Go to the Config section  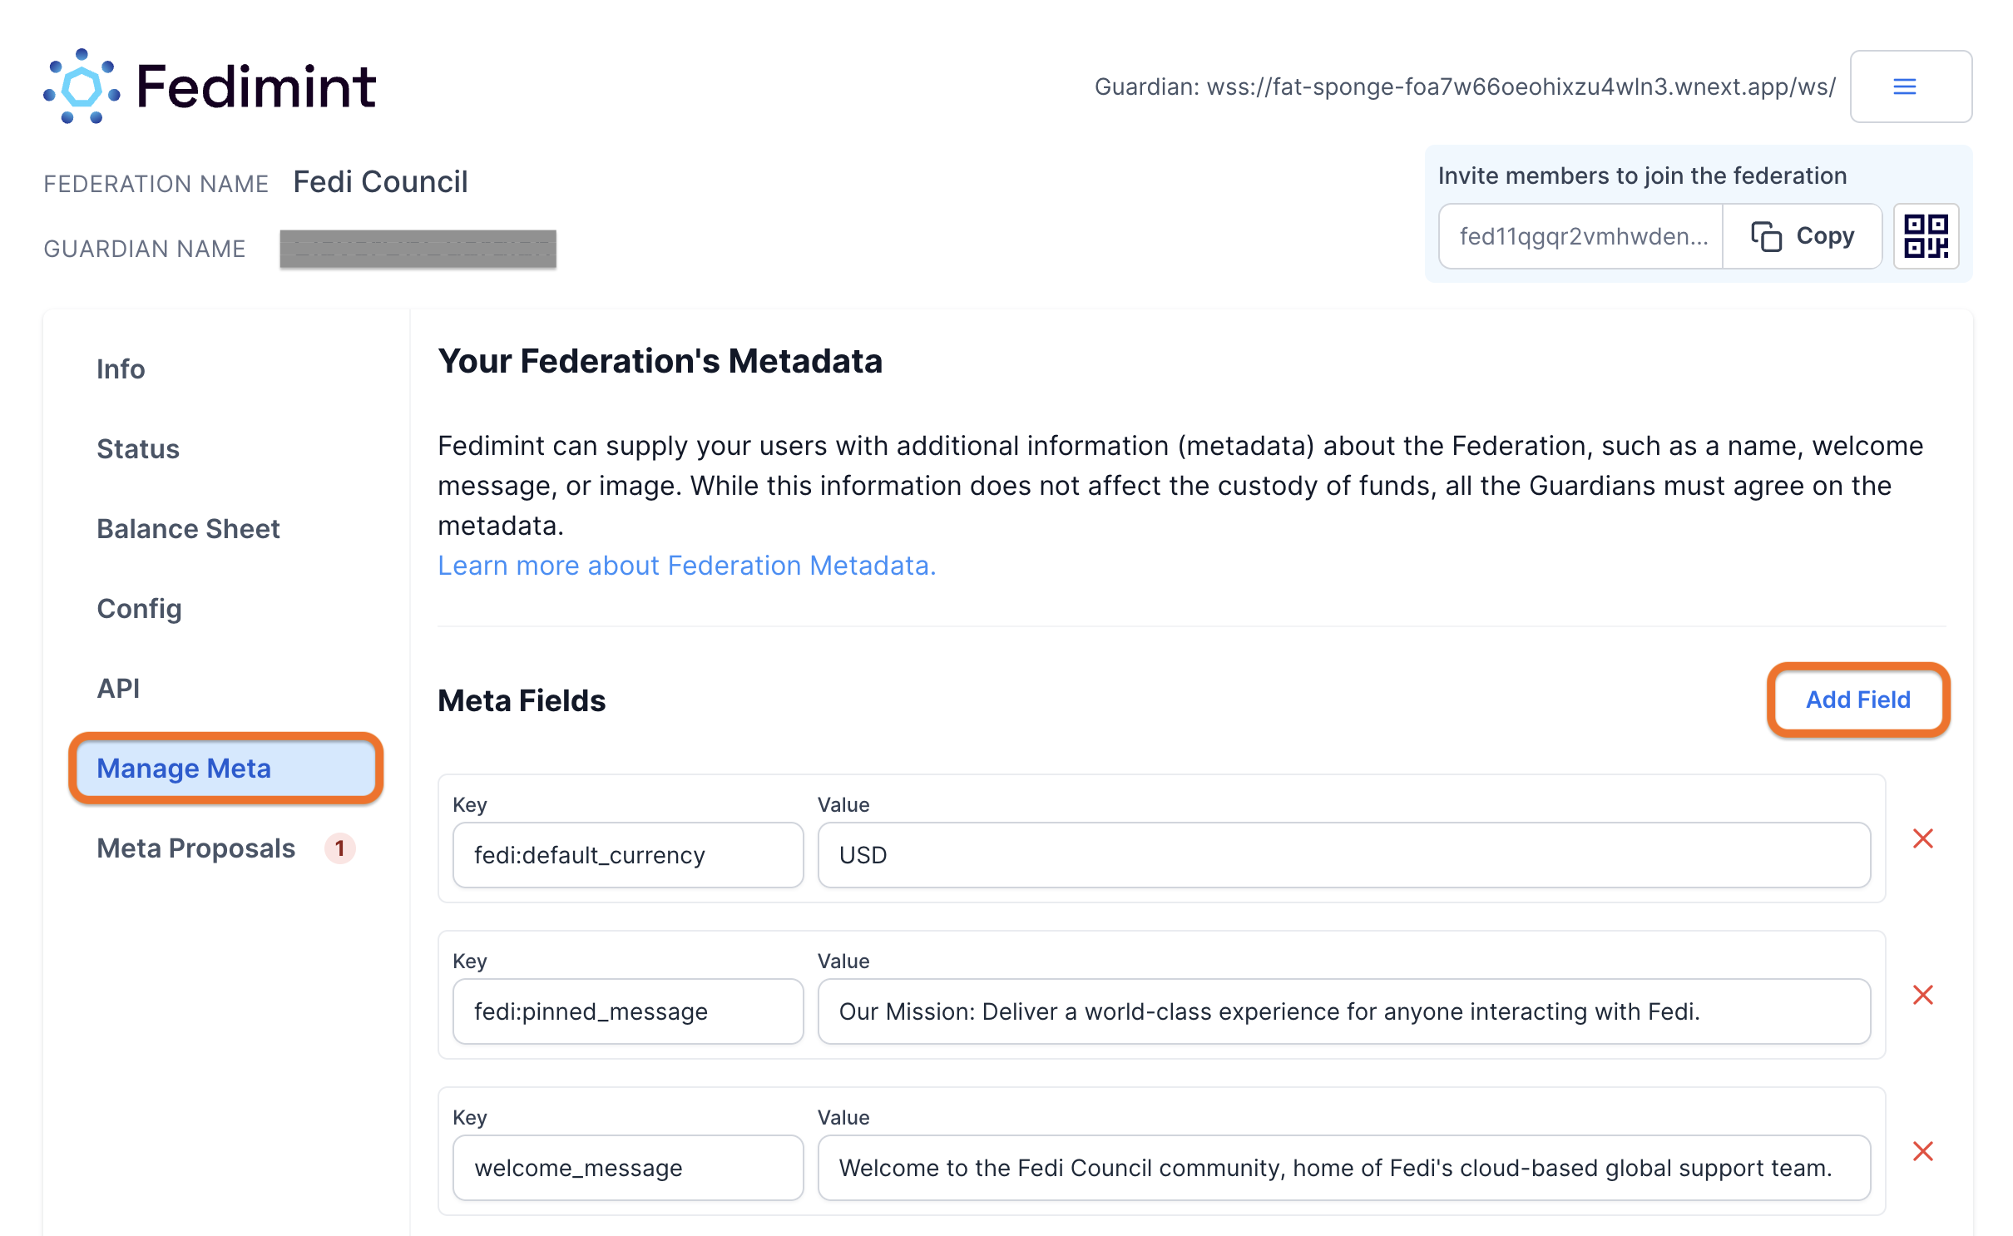[x=139, y=608]
